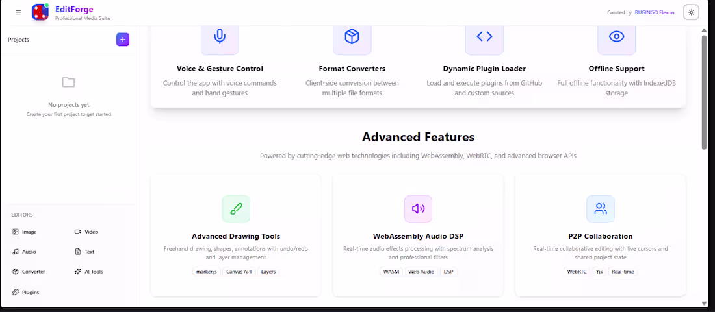Open the BUGINGO Flexon creator link
Screen dimensions: 715x312
655,13
